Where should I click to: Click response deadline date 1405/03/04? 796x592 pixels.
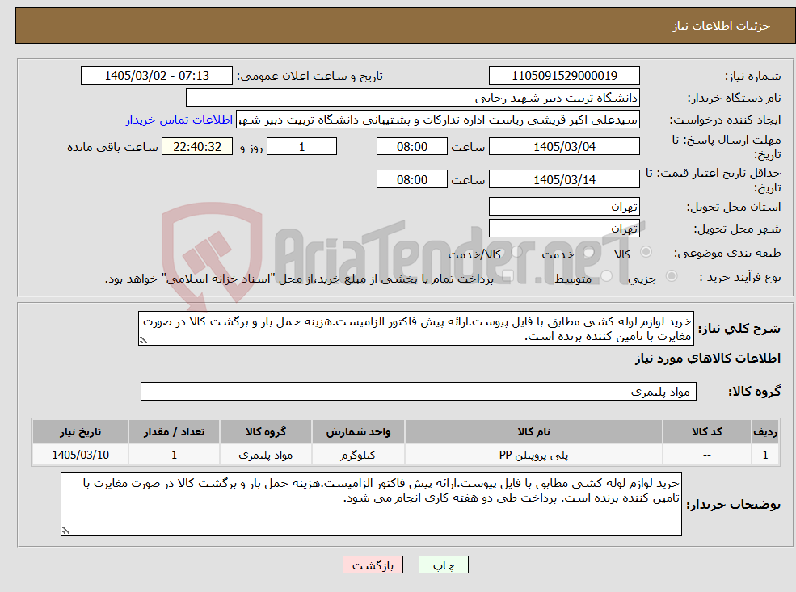point(564,147)
